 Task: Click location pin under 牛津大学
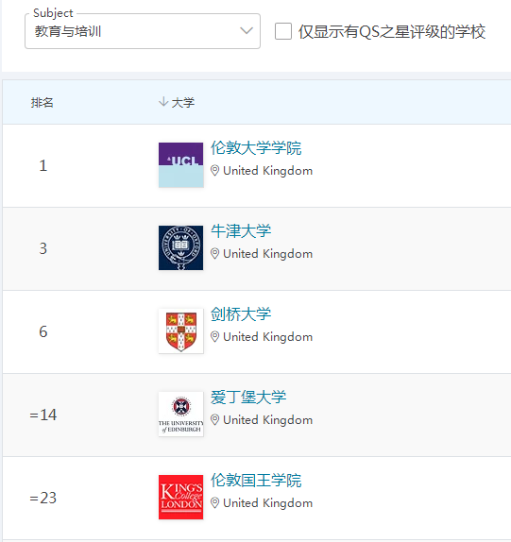coord(214,254)
